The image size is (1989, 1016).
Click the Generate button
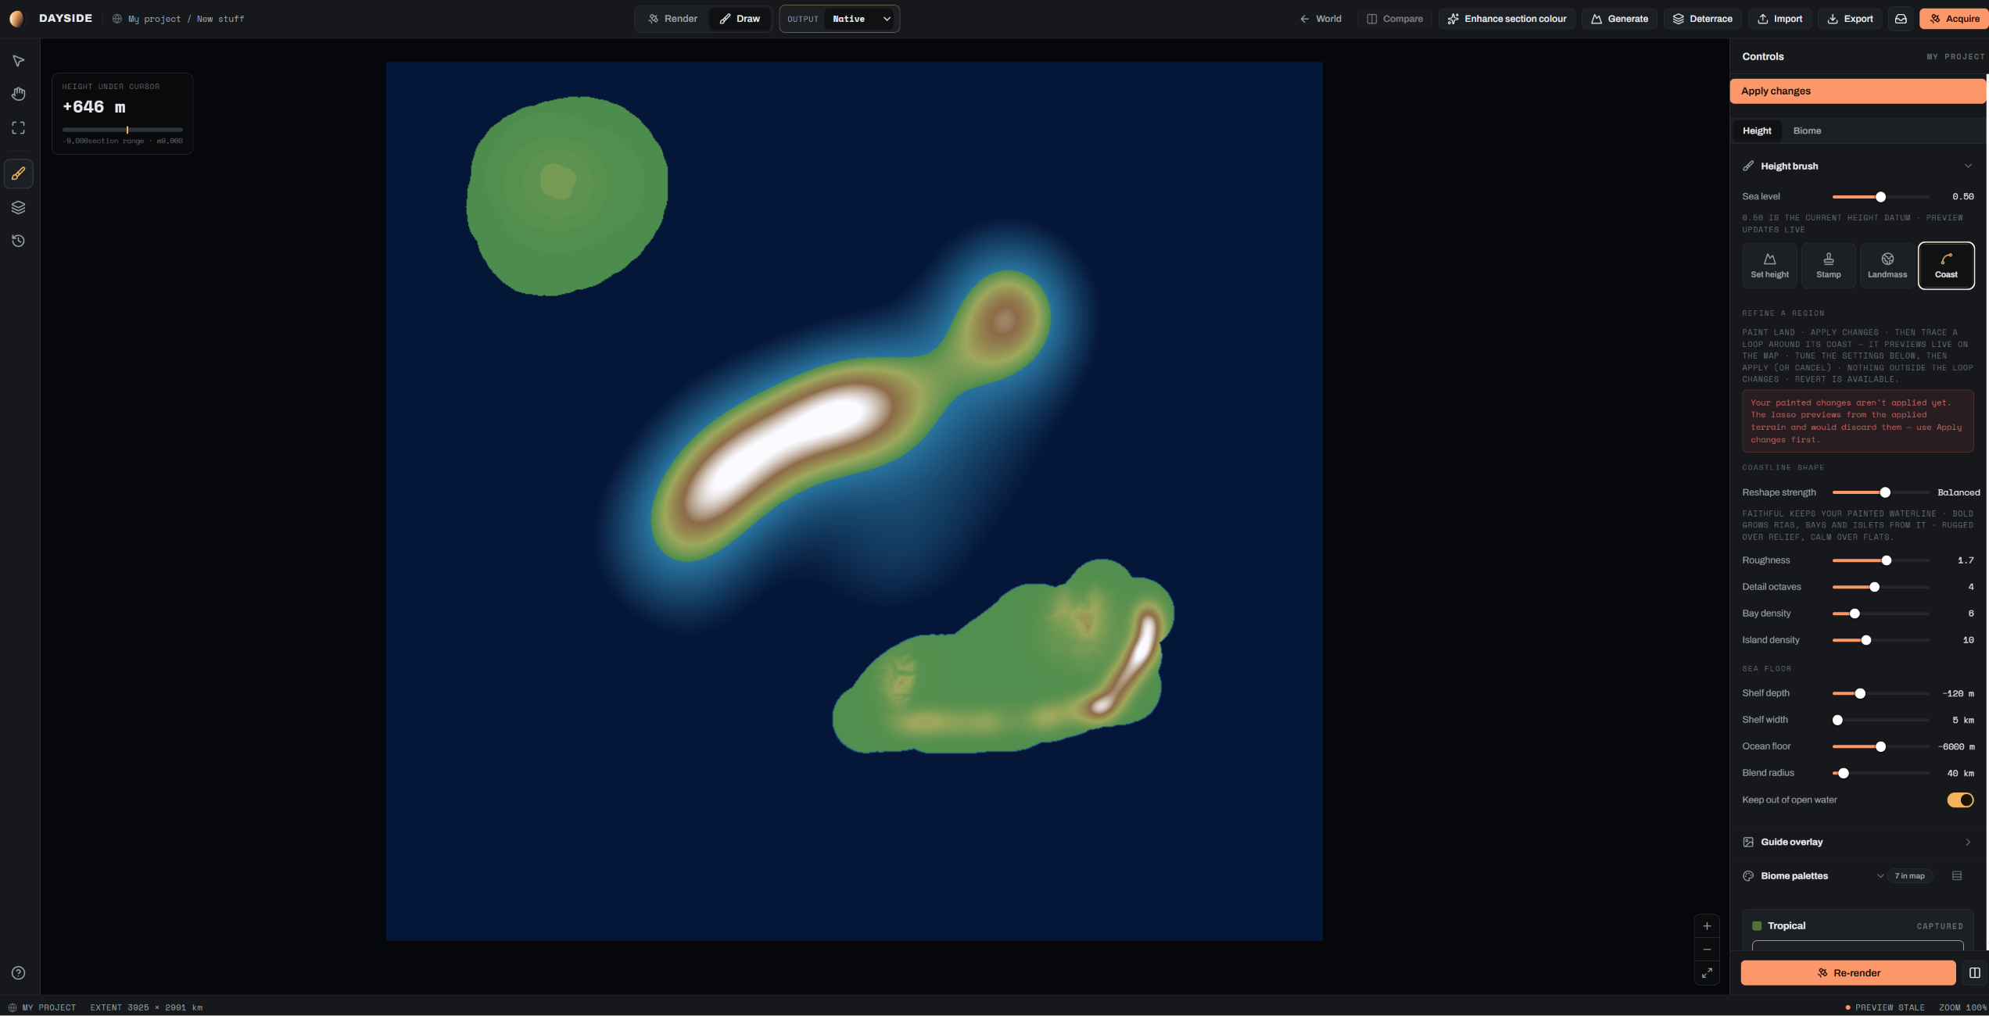point(1619,19)
